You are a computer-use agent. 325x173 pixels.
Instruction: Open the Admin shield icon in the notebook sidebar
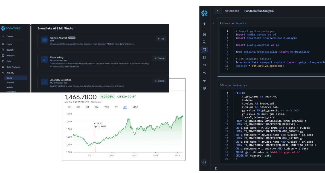click(x=204, y=88)
